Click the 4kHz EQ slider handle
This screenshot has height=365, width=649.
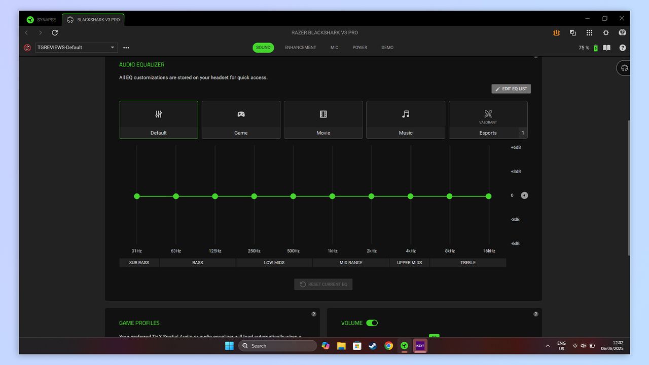pyautogui.click(x=410, y=196)
